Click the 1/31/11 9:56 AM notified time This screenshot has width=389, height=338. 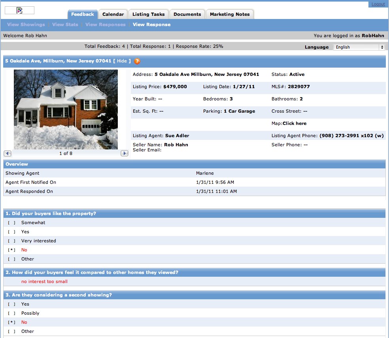point(215,182)
